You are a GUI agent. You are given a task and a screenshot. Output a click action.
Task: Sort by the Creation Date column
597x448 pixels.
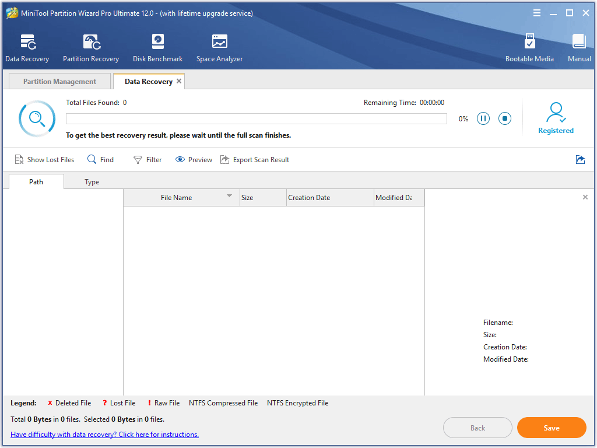click(330, 198)
